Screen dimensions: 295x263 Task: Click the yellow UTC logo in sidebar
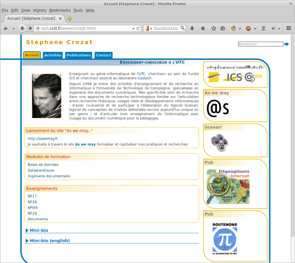214,77
